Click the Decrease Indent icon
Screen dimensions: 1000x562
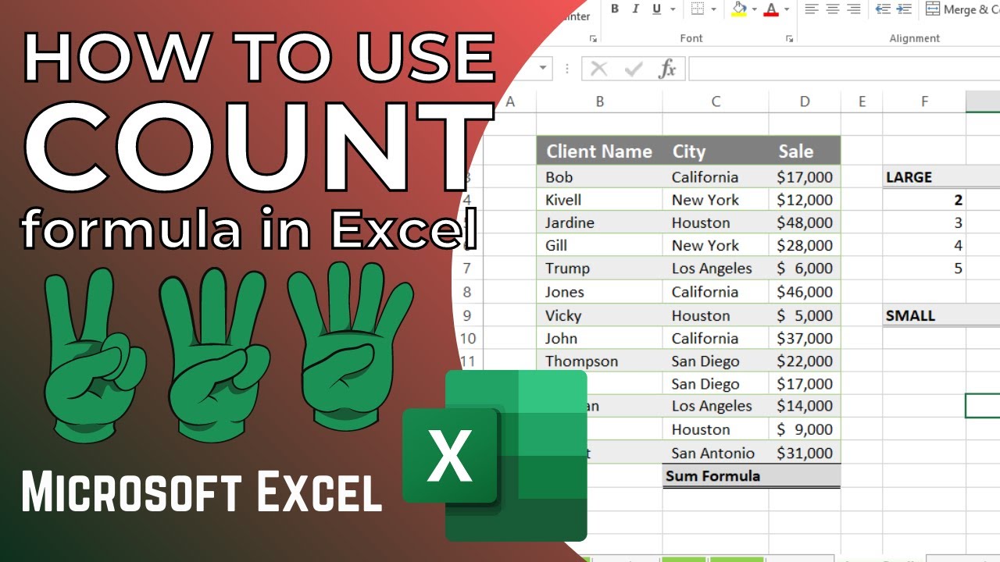coord(884,9)
